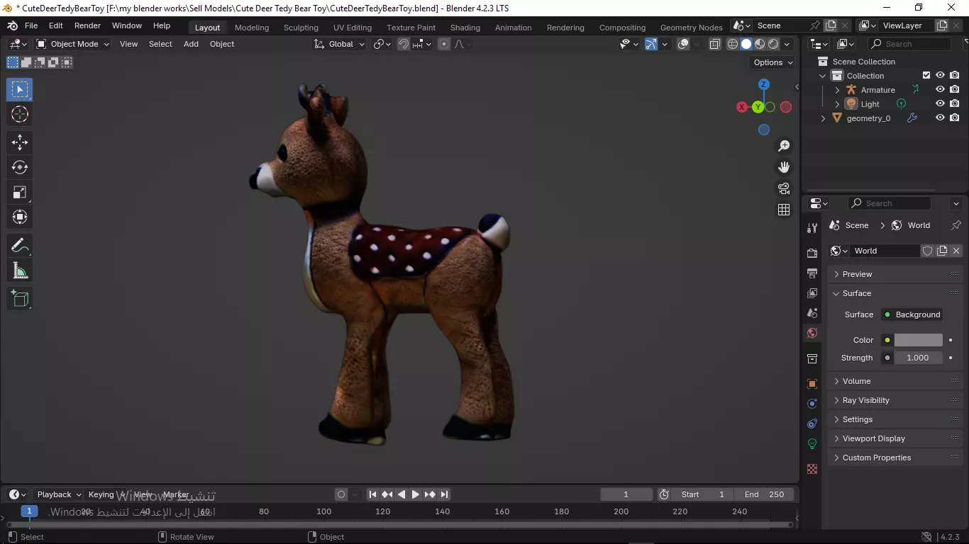The width and height of the screenshot is (969, 544).
Task: Open the Texture properties tab
Action: pos(812,469)
